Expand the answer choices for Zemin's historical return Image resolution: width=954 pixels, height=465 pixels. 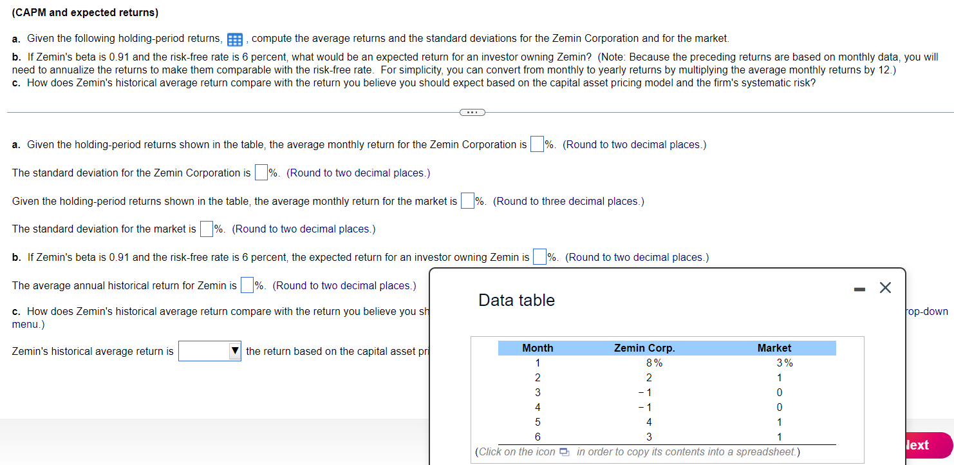235,351
